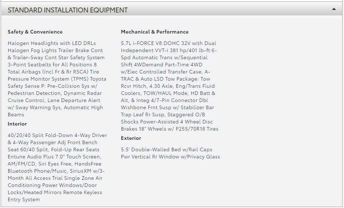This screenshot has width=344, height=208.
Task: Click the Entune Audio Plus touch screen line
Action: click(x=54, y=157)
